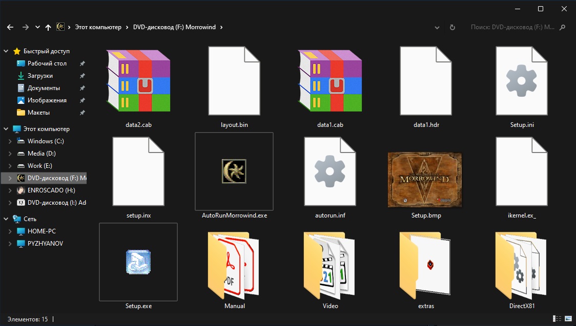Click the data1.hdr file name label

(426, 125)
